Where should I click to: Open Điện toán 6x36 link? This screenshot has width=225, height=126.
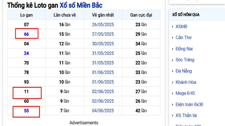[189, 104]
